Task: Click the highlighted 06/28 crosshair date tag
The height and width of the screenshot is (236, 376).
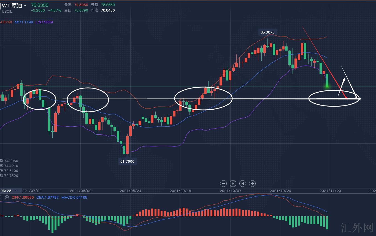Action: click(x=11, y=191)
